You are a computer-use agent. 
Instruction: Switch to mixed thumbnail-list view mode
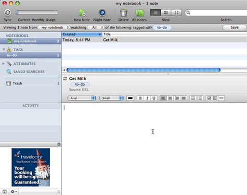[x=166, y=12]
